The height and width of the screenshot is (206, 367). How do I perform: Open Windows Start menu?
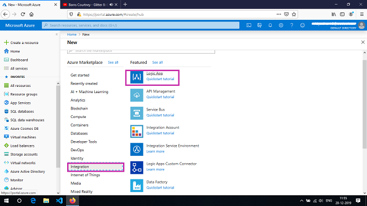pos(6,200)
